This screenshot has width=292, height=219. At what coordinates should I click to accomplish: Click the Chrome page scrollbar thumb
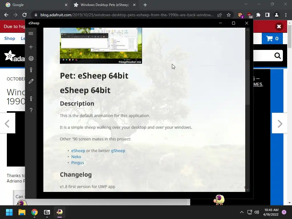[x=289, y=36]
